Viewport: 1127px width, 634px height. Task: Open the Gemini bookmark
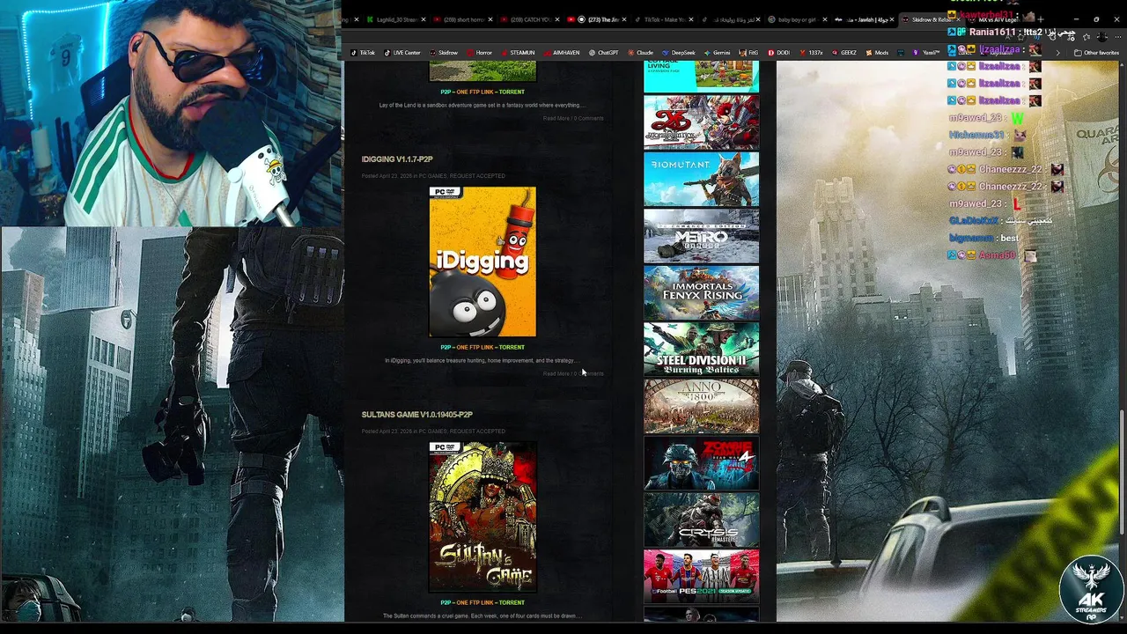click(x=717, y=53)
